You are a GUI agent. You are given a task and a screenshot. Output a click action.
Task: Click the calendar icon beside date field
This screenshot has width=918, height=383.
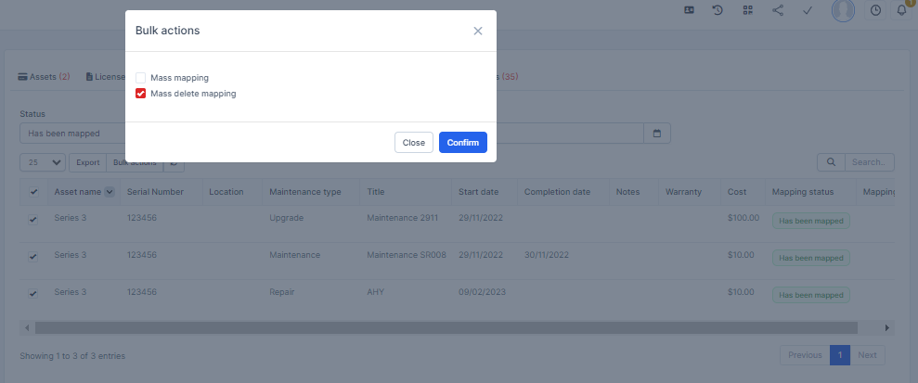point(657,134)
